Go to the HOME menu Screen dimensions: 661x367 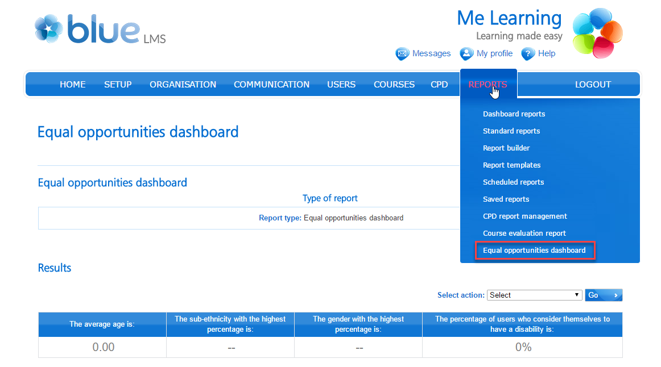72,85
